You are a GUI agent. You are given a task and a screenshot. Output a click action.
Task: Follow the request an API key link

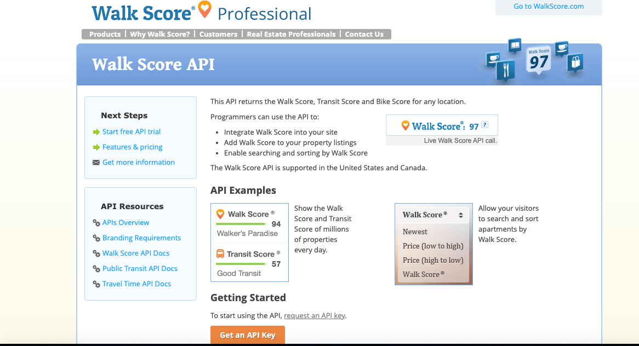[x=315, y=316]
